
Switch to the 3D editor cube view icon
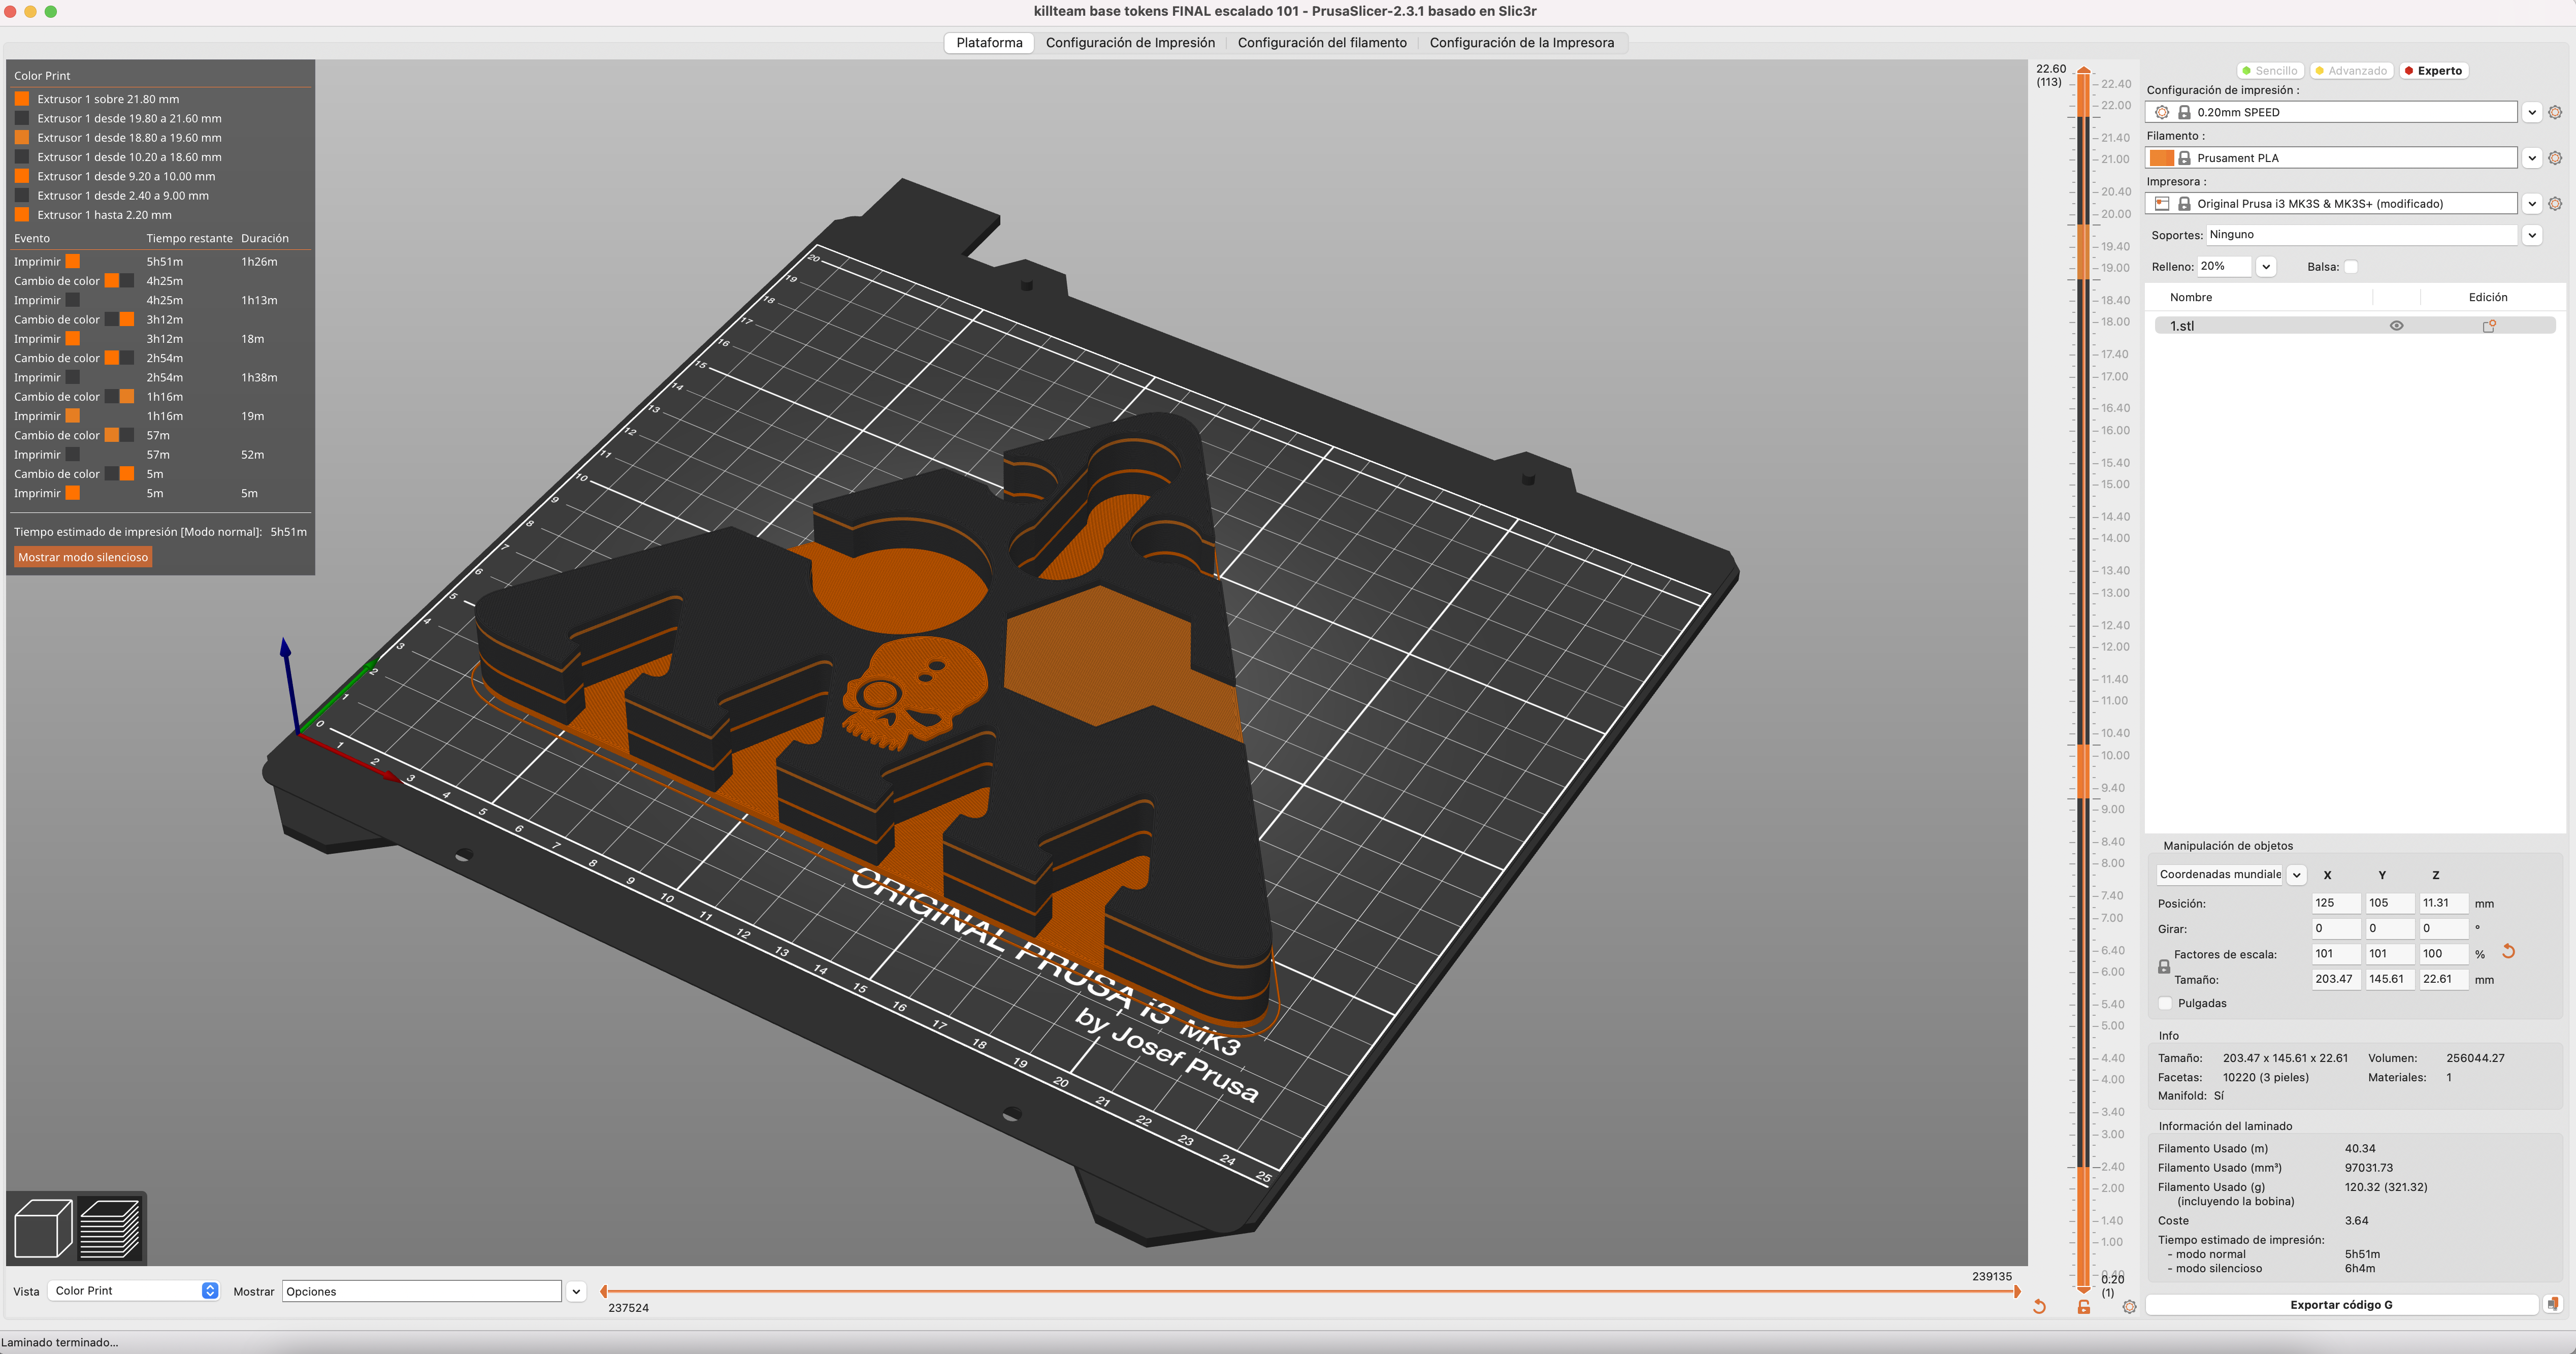43,1228
